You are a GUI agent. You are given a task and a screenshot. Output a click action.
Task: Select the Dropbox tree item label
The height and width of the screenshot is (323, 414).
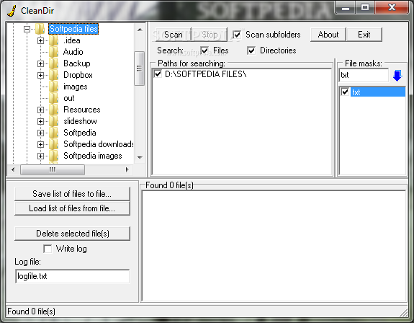coord(78,75)
